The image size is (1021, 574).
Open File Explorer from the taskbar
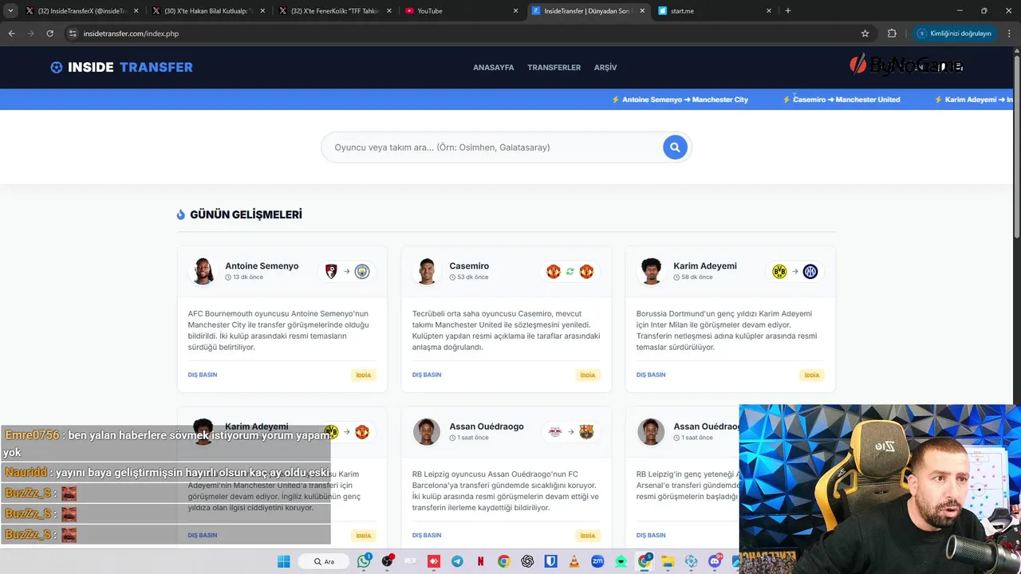(668, 561)
